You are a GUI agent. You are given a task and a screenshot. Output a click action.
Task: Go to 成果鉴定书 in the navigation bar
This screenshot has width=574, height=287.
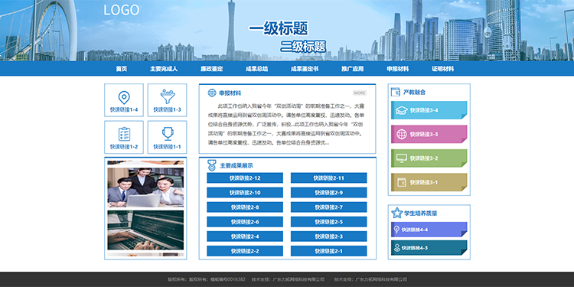[305, 69]
